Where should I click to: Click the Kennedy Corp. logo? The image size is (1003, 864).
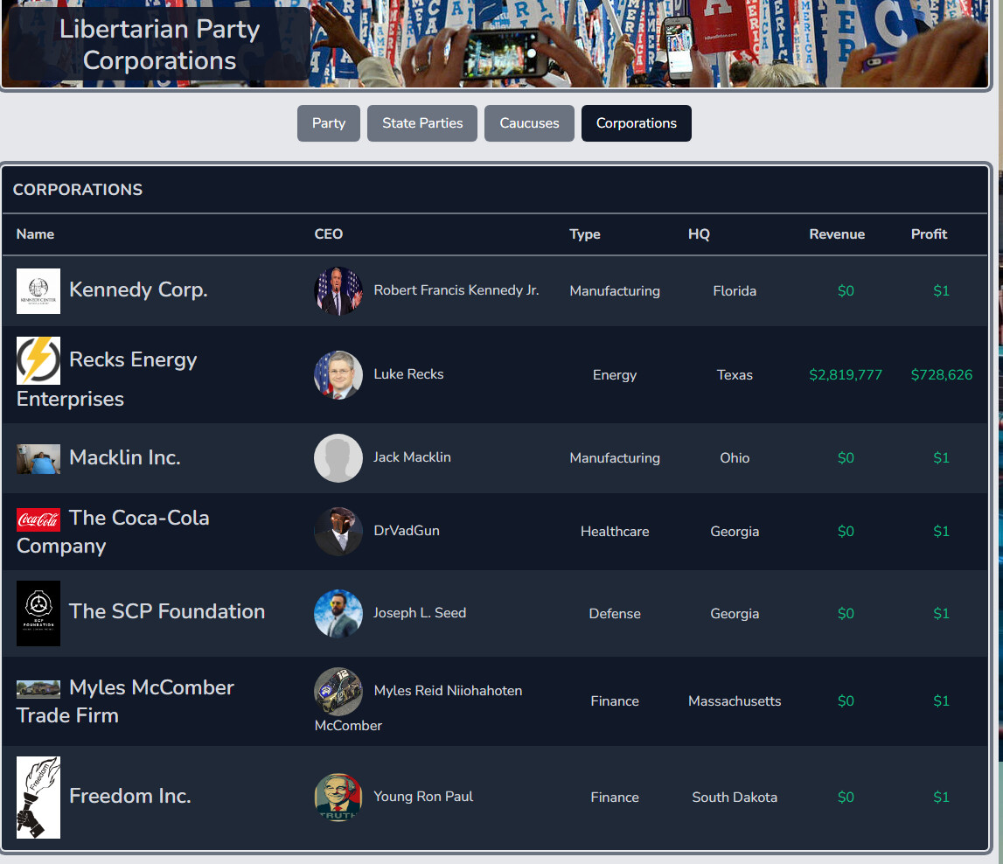(38, 291)
